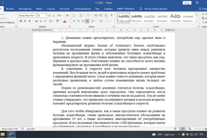The width and height of the screenshot is (207, 138).
Task: Click the numbered list icon
Action: 81,16
